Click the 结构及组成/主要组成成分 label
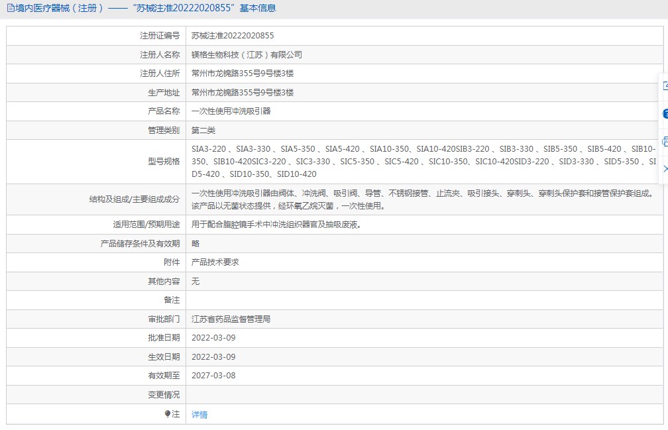The image size is (668, 430). 134,199
